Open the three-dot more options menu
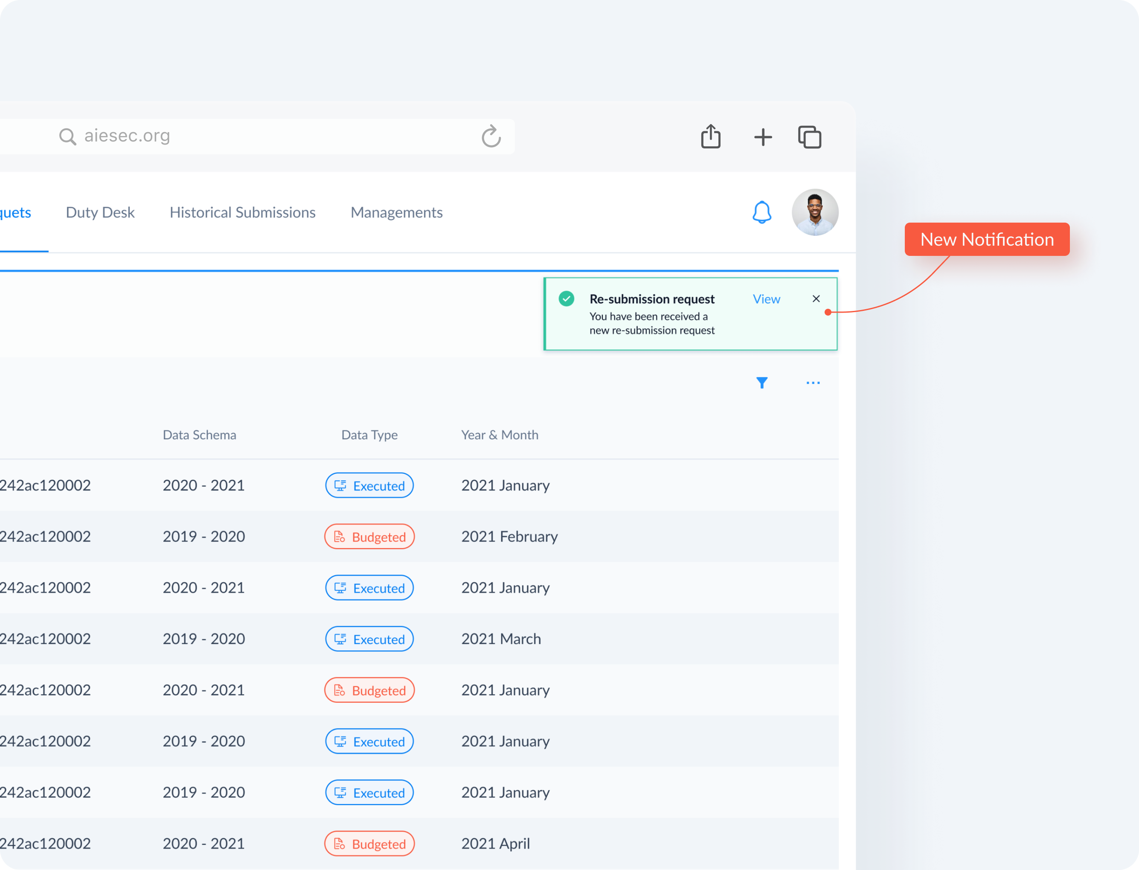1139x870 pixels. pyautogui.click(x=813, y=383)
